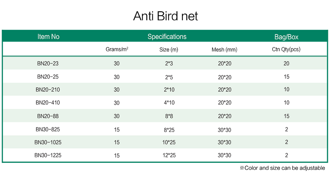Click the BN20-210 item number
This screenshot has width=329, height=177.
[48, 90]
